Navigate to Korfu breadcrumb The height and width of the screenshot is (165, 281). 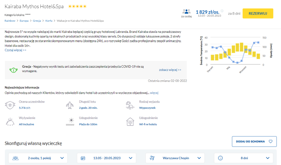49,21
